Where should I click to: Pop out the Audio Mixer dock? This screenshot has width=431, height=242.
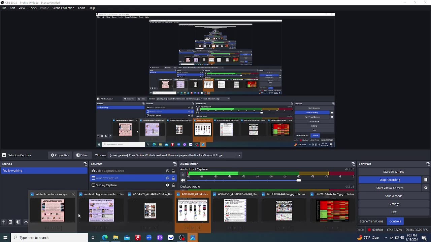pyautogui.click(x=353, y=164)
